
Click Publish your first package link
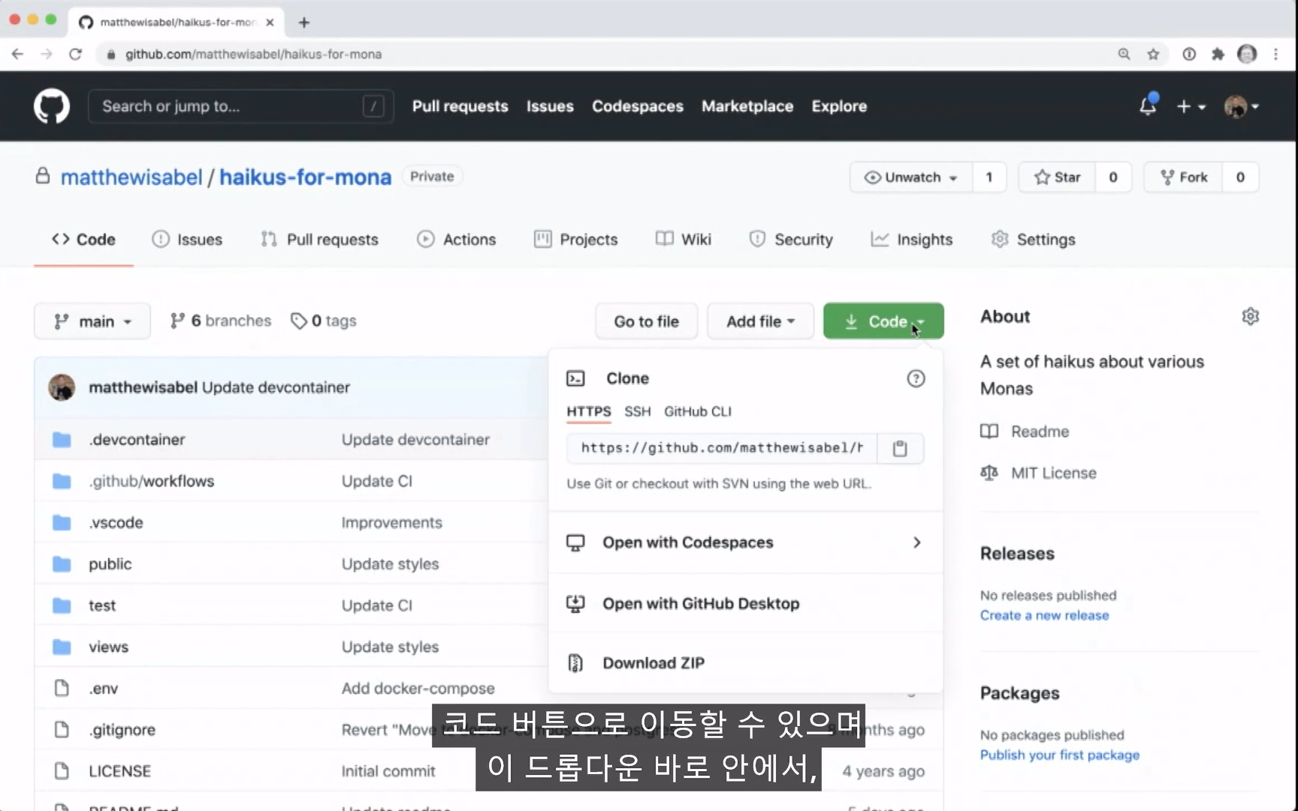click(x=1059, y=755)
